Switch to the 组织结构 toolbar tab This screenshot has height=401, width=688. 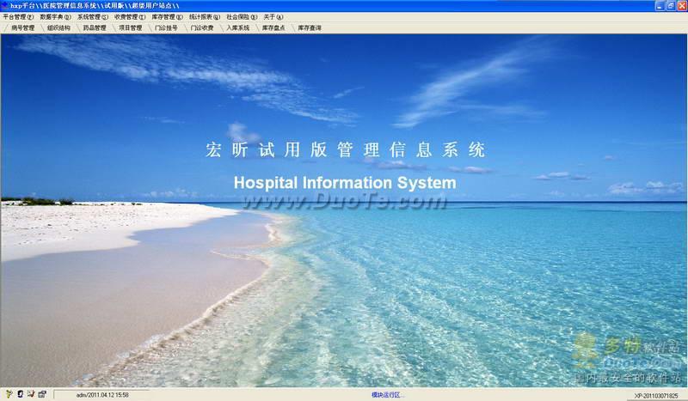(58, 27)
